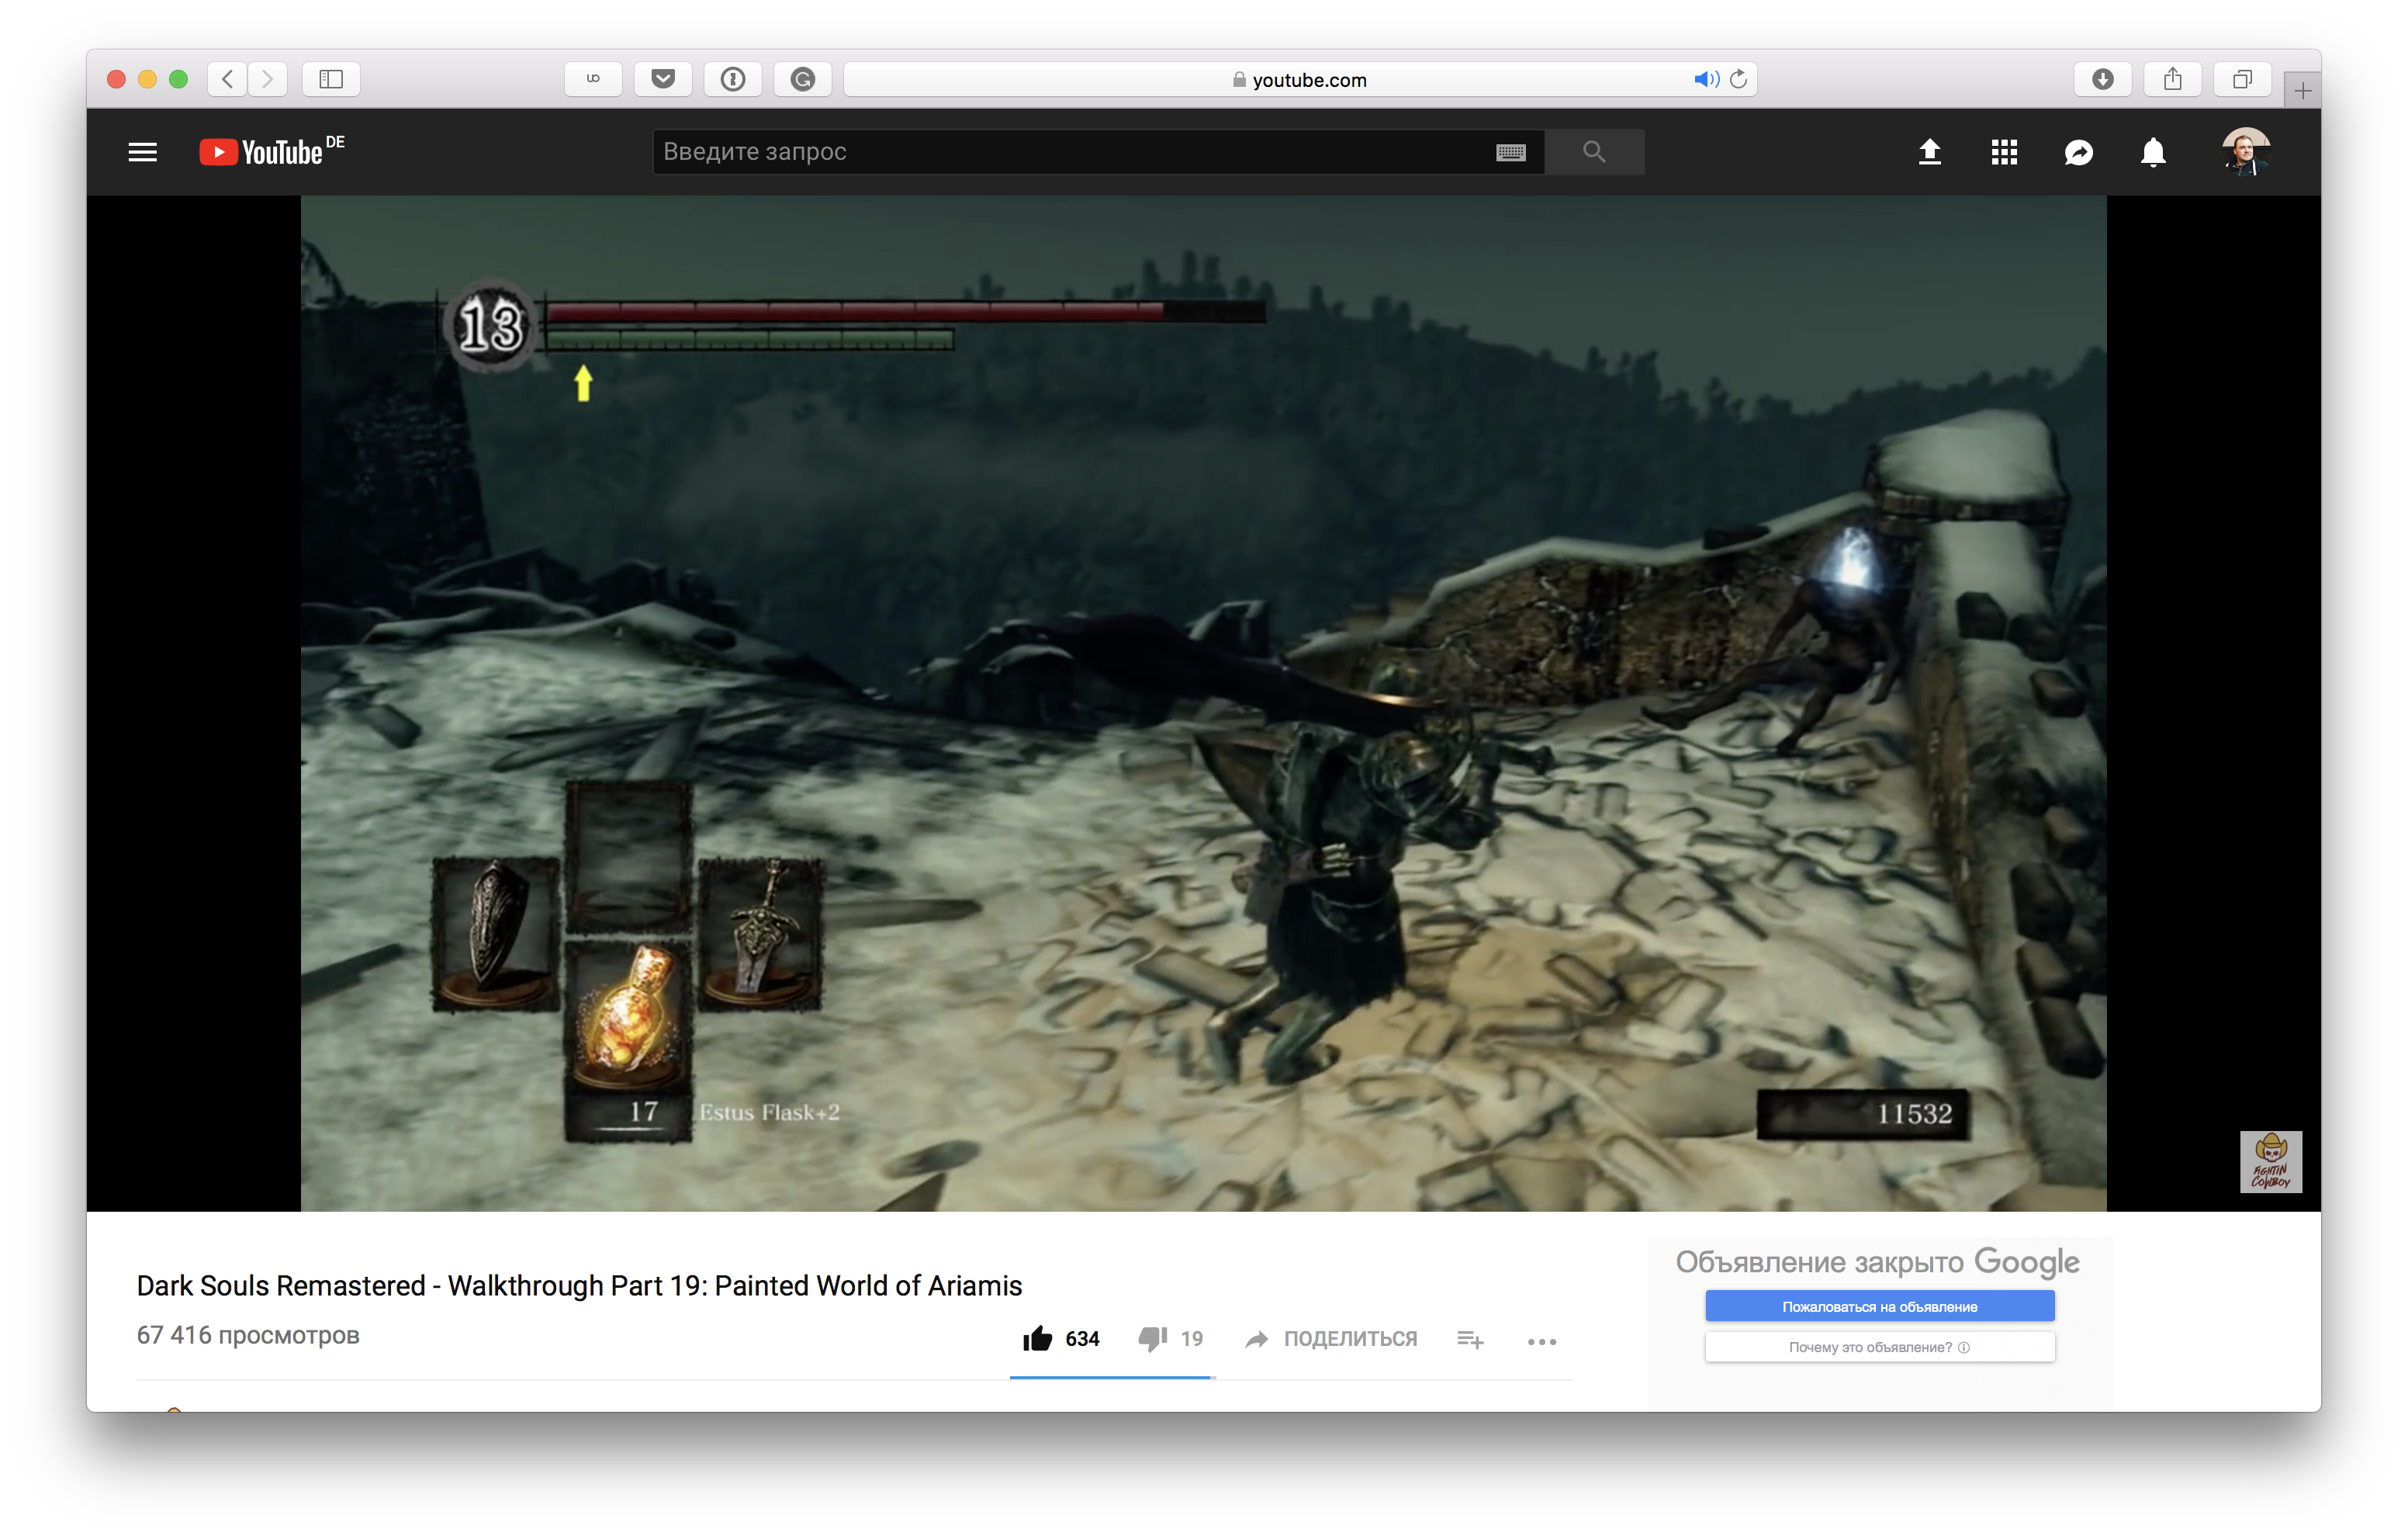Open the Safari share sheet icon
The image size is (2408, 1536).
point(2172,79)
